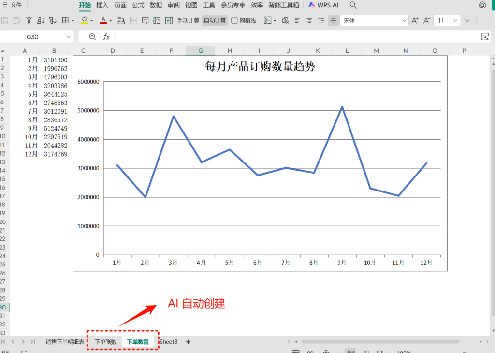This screenshot has width=495, height=353.
Task: Click the wrap text icon
Action: point(145,20)
